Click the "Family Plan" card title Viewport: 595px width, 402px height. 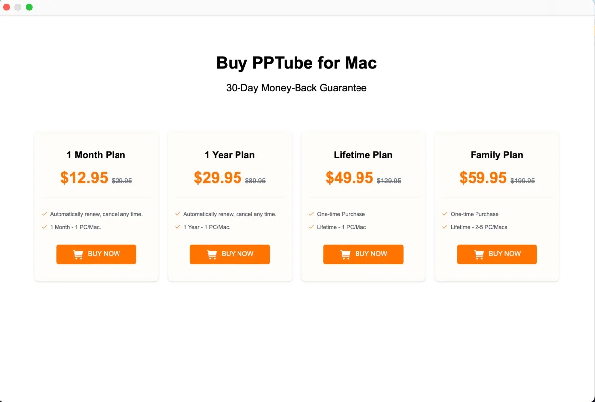(x=496, y=155)
